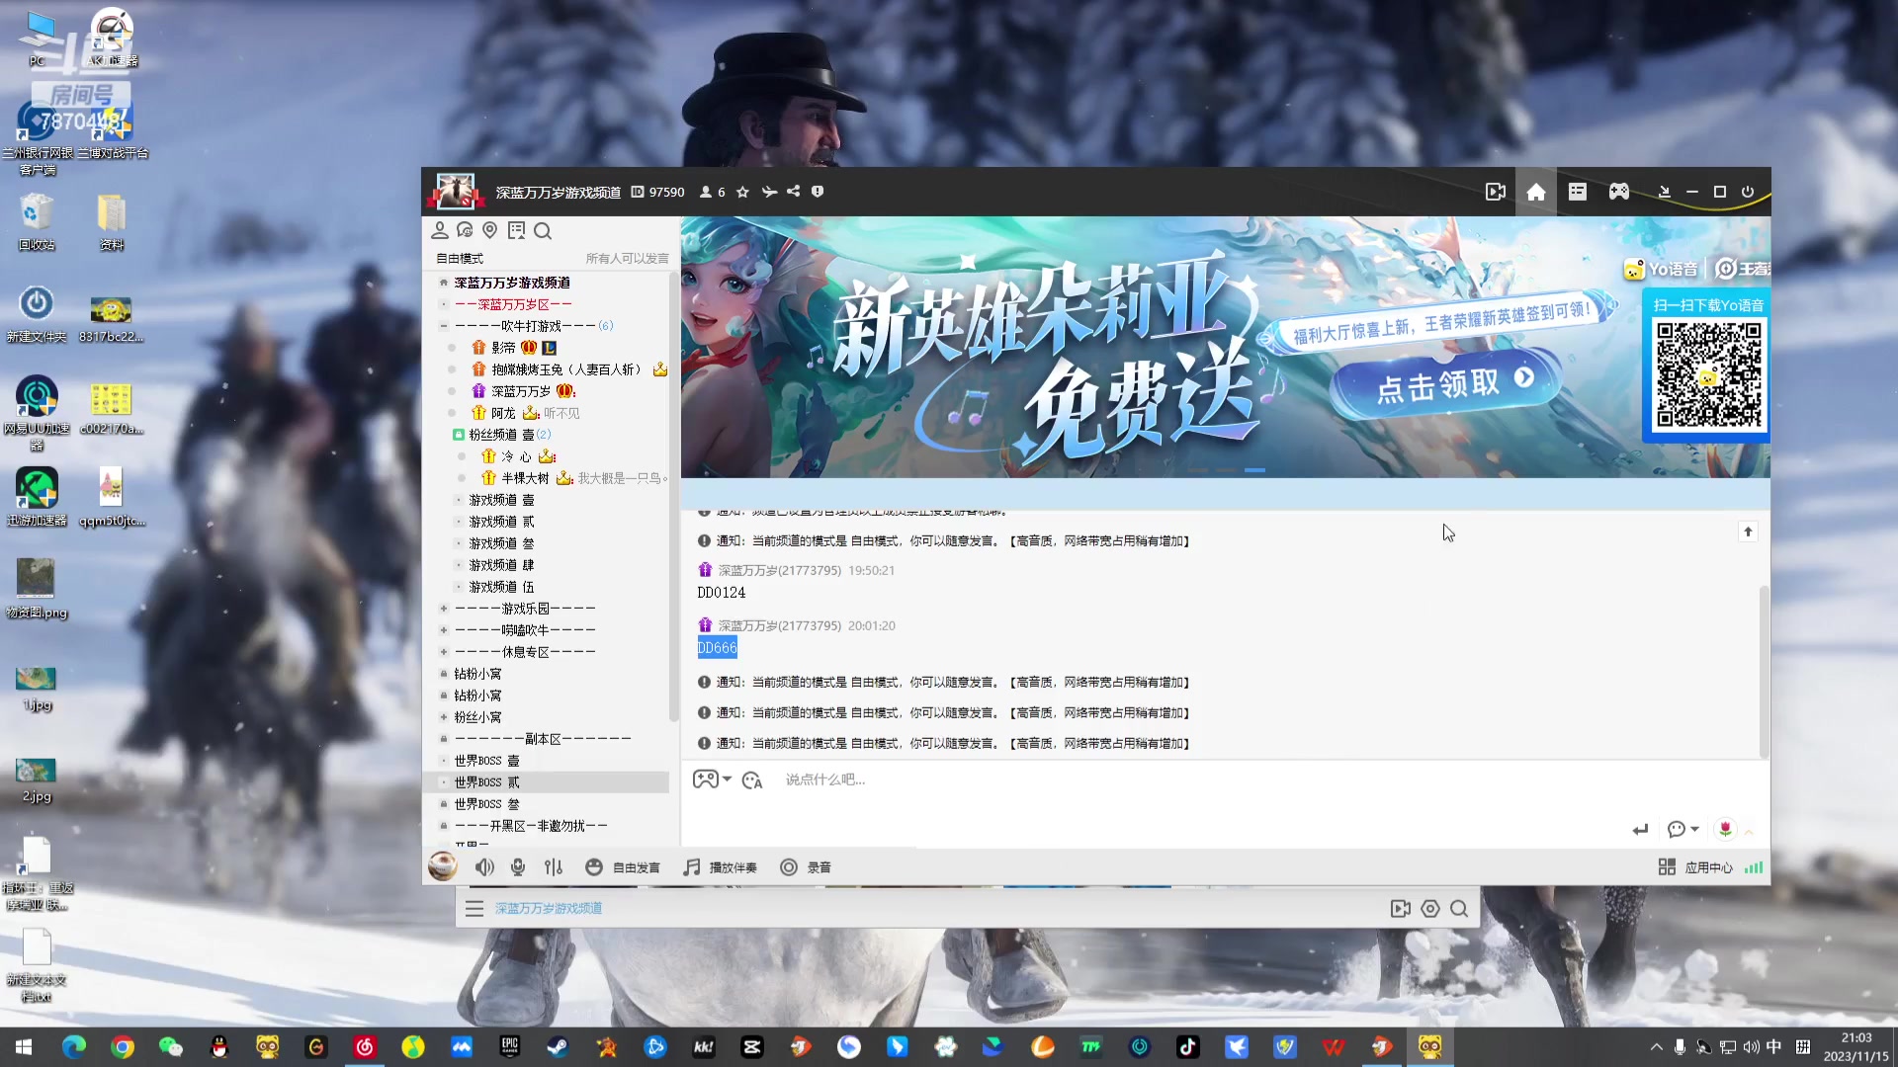Open the 应用中心 app center

pyautogui.click(x=1696, y=867)
